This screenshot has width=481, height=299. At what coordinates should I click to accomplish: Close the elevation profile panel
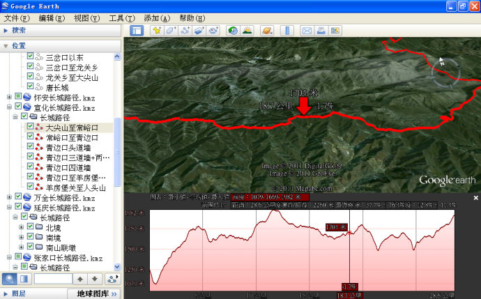coord(476,198)
